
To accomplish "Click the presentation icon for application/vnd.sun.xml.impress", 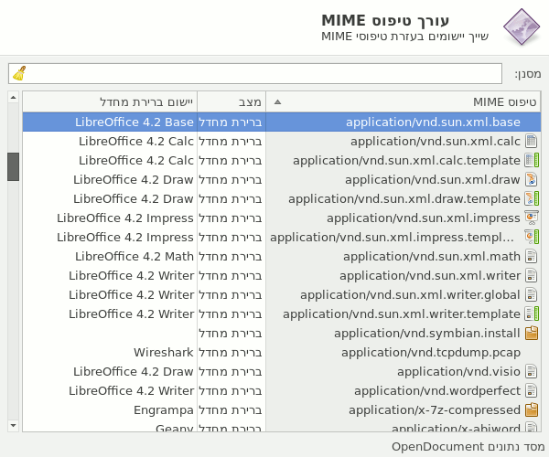I will [531, 218].
